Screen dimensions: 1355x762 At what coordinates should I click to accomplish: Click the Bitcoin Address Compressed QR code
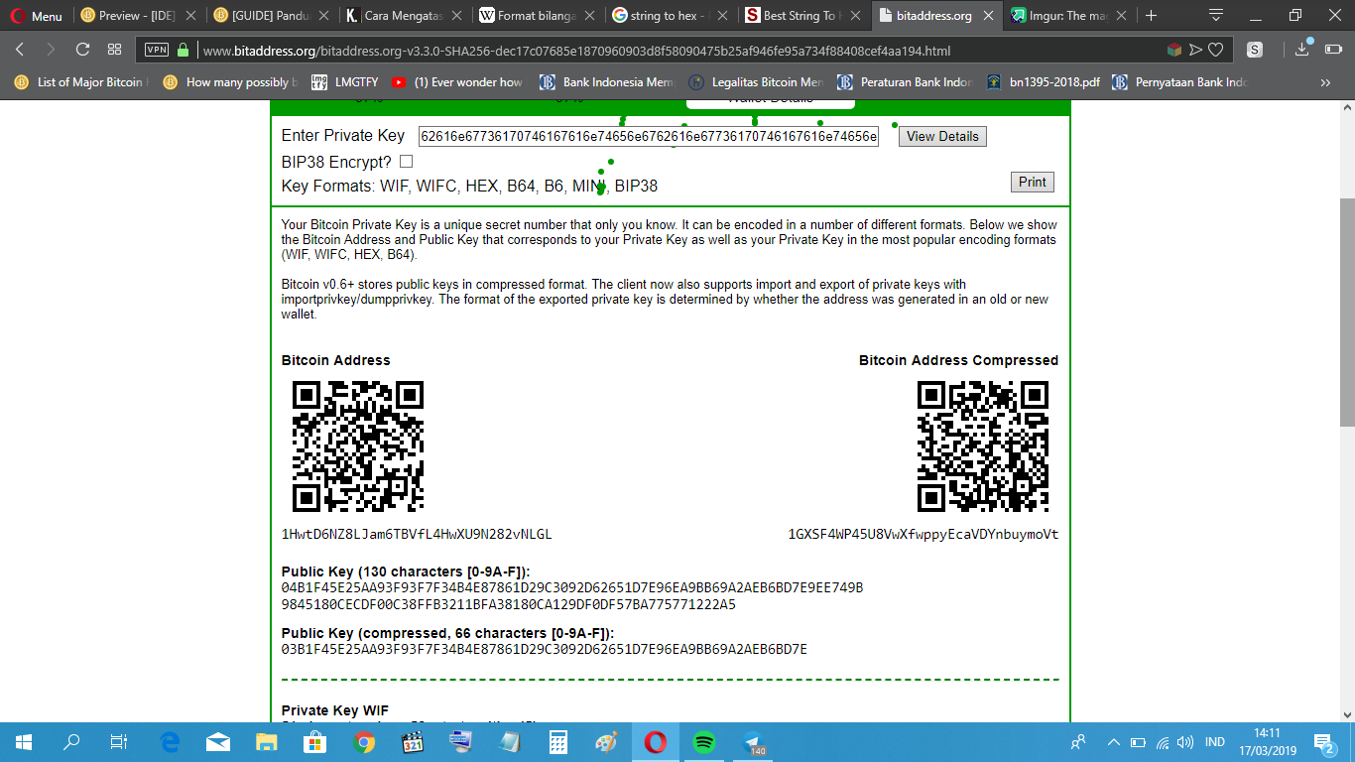[x=982, y=446]
